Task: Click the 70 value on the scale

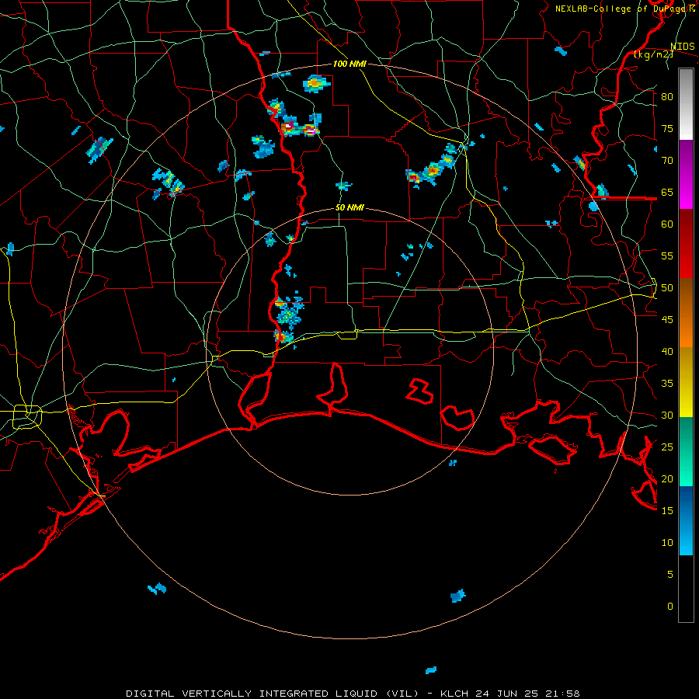Action: 667,161
